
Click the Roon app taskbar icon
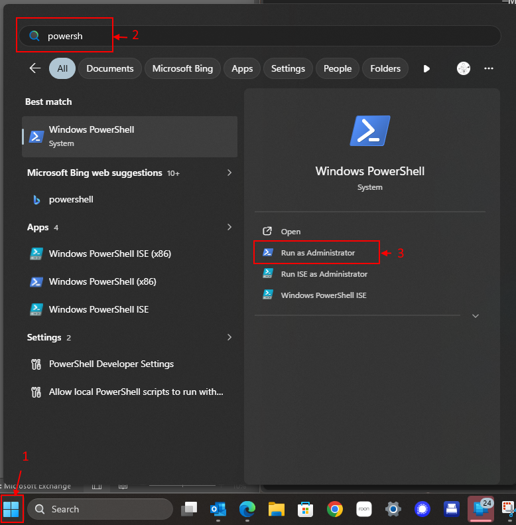364,509
